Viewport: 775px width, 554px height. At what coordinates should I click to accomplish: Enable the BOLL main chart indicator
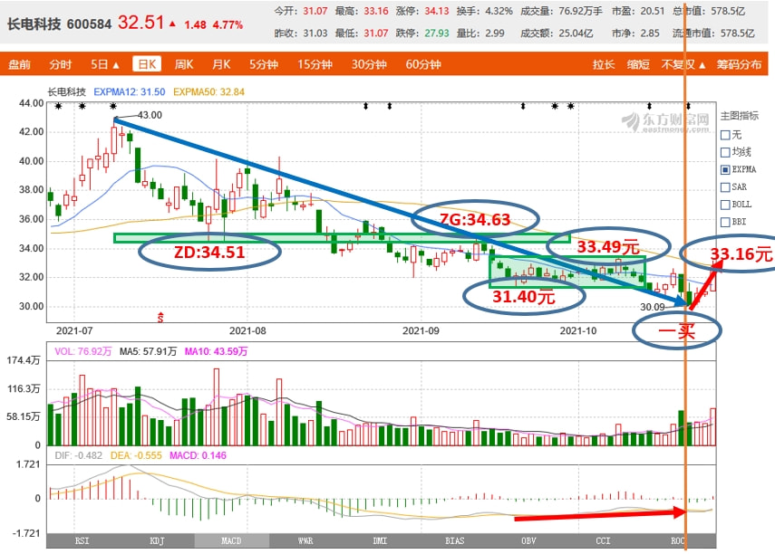click(725, 204)
